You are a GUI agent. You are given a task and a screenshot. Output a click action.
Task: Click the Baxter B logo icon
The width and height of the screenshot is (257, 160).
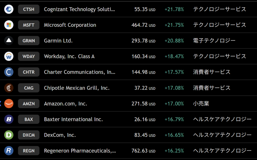9,119
